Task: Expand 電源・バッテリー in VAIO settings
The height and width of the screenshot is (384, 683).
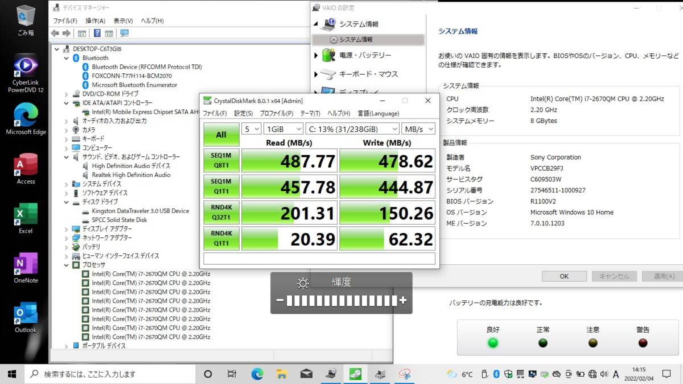Action: coord(316,55)
